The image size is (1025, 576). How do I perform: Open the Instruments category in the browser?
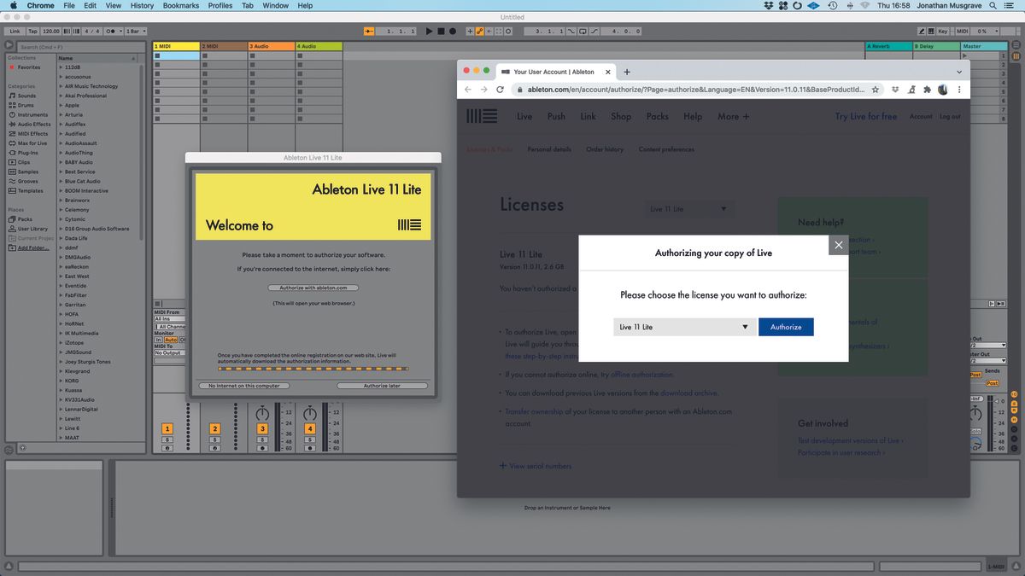[x=34, y=114]
